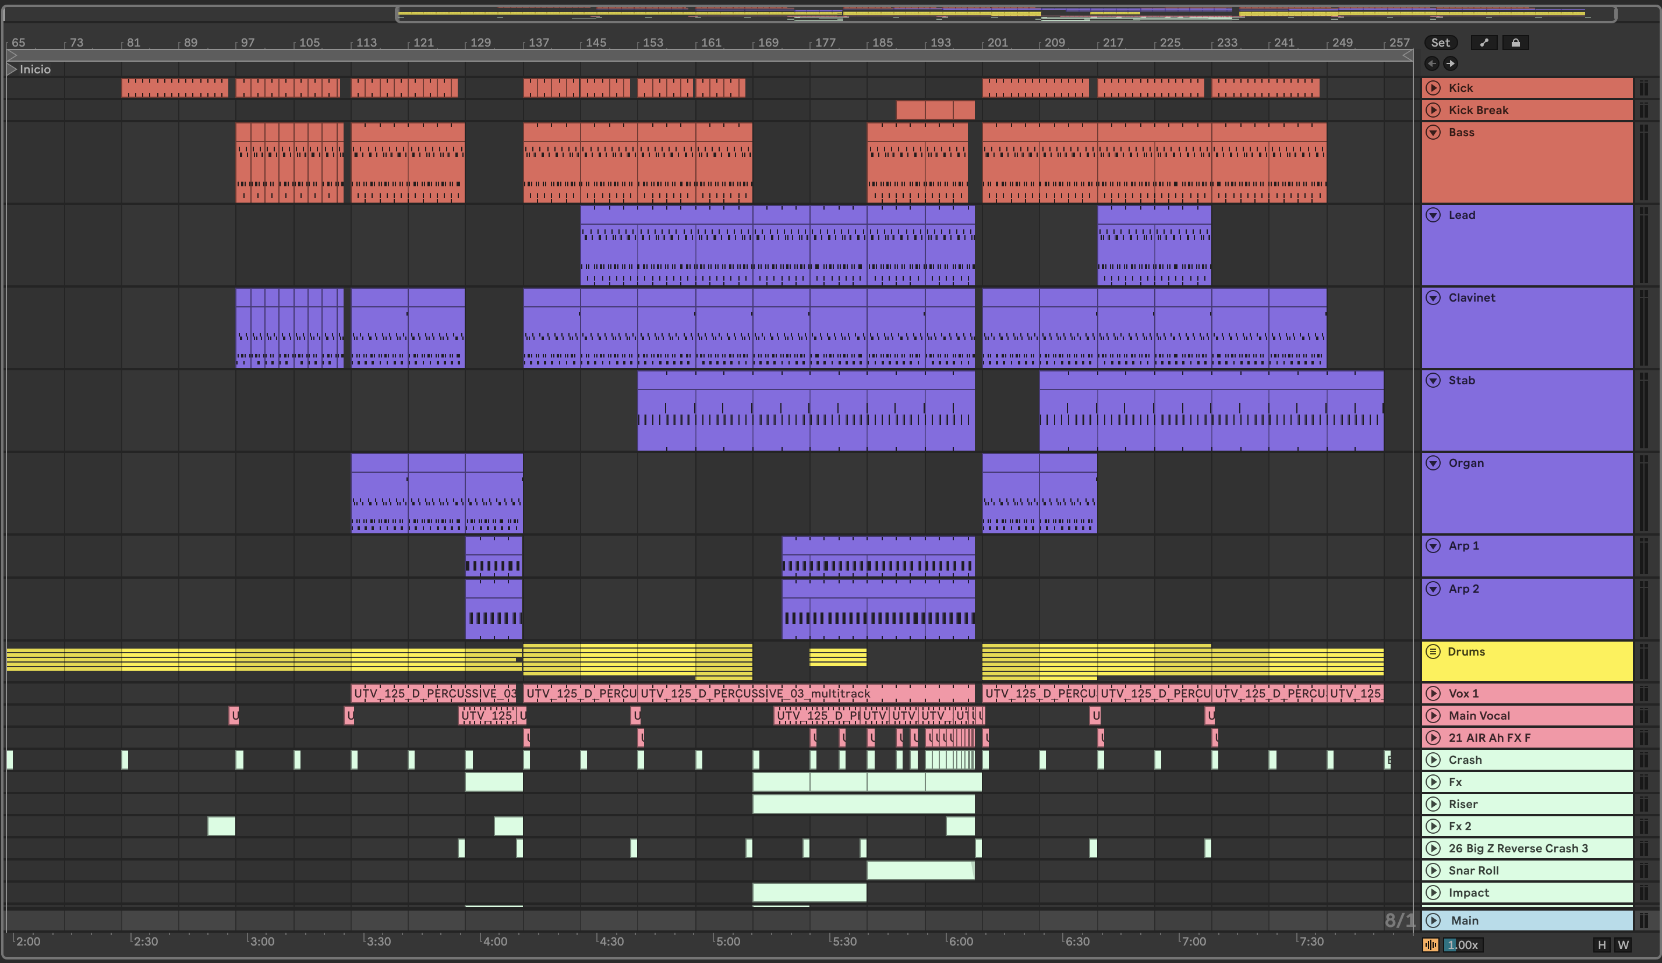
Task: Collapse the Bass track
Action: coord(1433,133)
